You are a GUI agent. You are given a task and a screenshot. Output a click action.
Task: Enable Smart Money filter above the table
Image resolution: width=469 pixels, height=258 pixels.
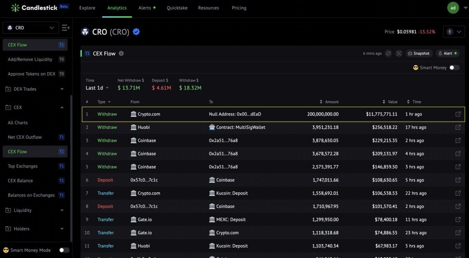click(x=454, y=67)
